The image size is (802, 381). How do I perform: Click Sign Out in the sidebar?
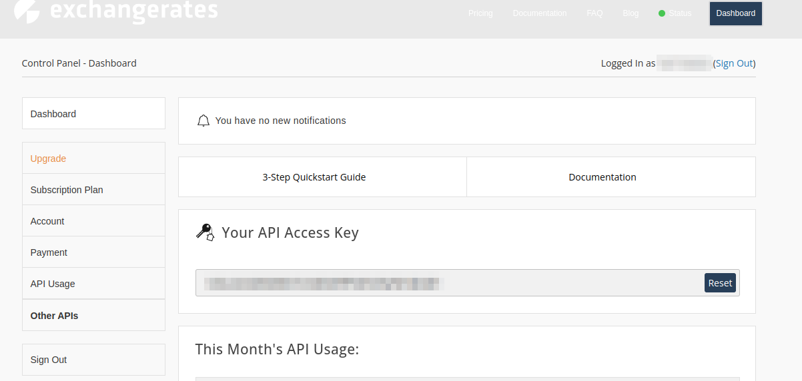[93, 360]
